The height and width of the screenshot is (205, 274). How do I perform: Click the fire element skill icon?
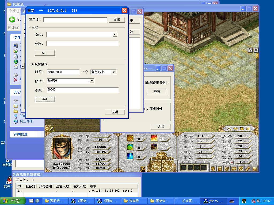154,138
